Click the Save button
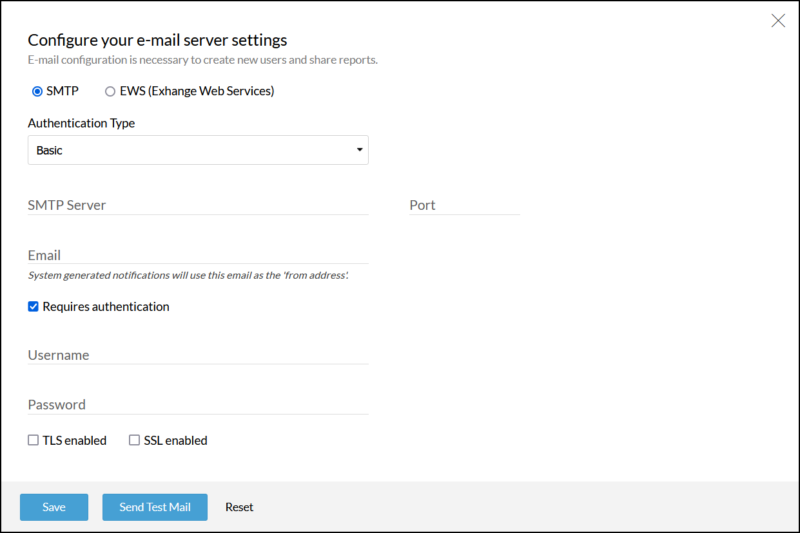This screenshot has width=800, height=533. click(54, 507)
